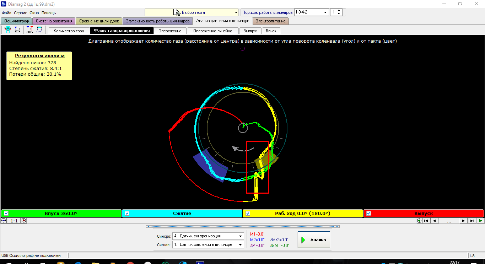Jump to the first record arrow
Viewport: 485px width, 264px height.
pos(426,221)
